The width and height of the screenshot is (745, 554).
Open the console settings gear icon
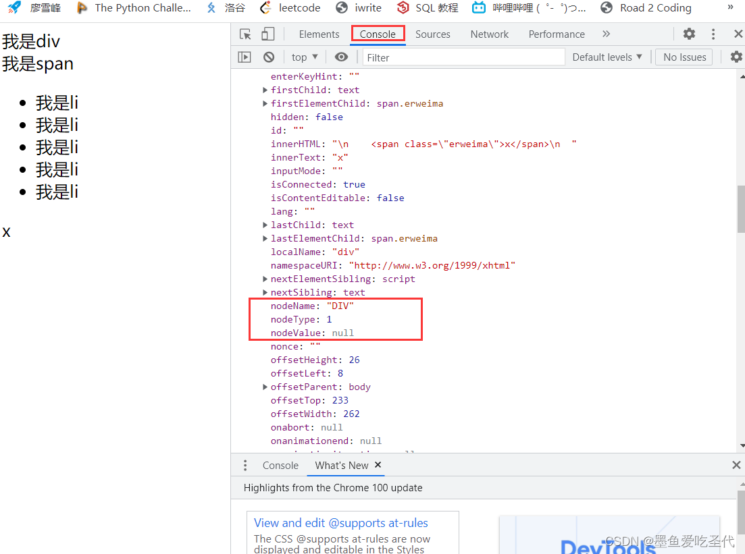click(736, 57)
